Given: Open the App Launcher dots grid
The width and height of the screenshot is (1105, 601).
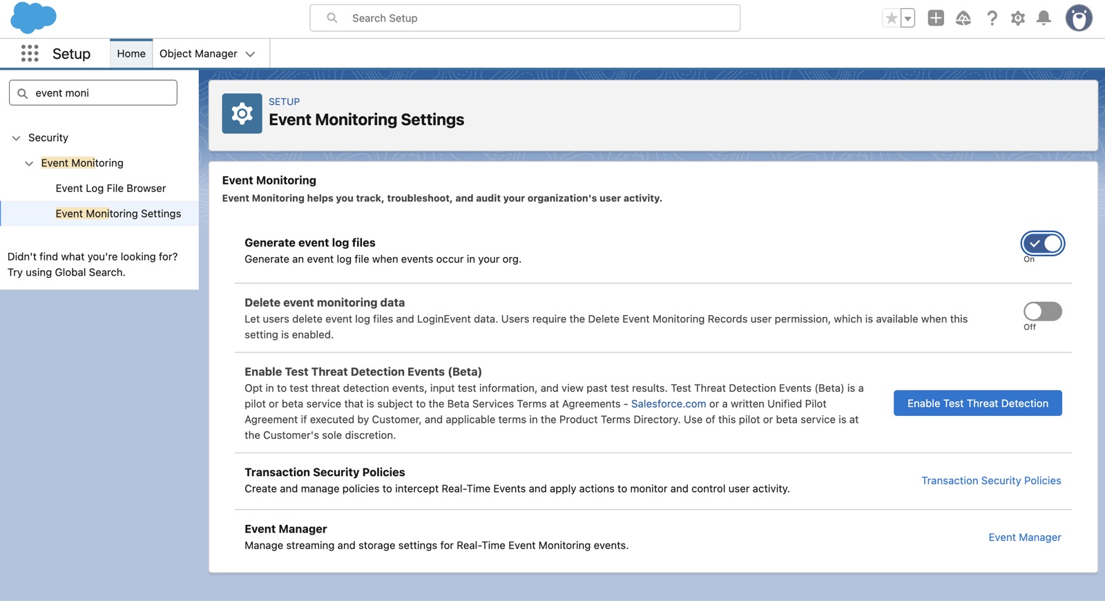Looking at the screenshot, I should (x=30, y=53).
